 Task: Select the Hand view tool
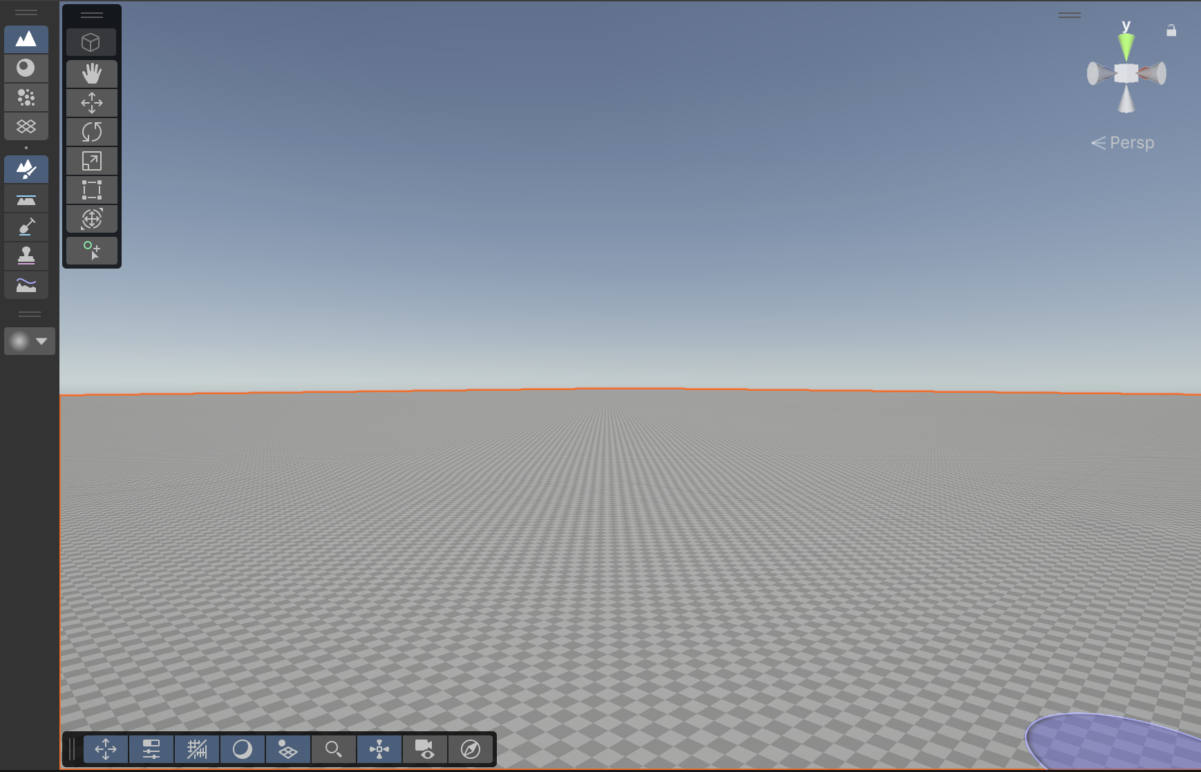[91, 74]
